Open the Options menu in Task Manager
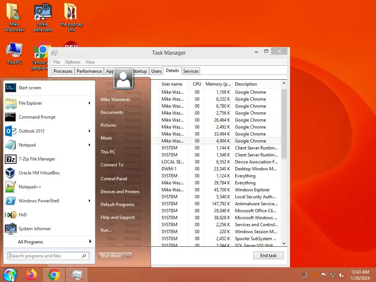The width and height of the screenshot is (376, 282). point(73,62)
